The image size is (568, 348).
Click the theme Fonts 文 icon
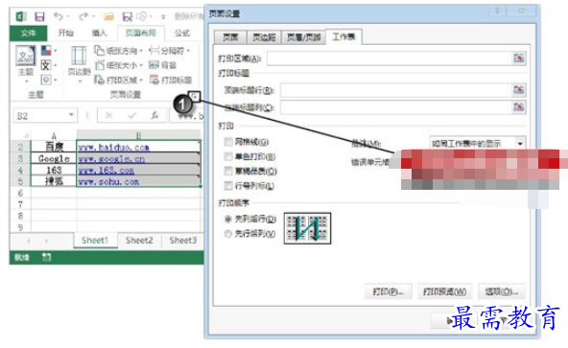46,65
